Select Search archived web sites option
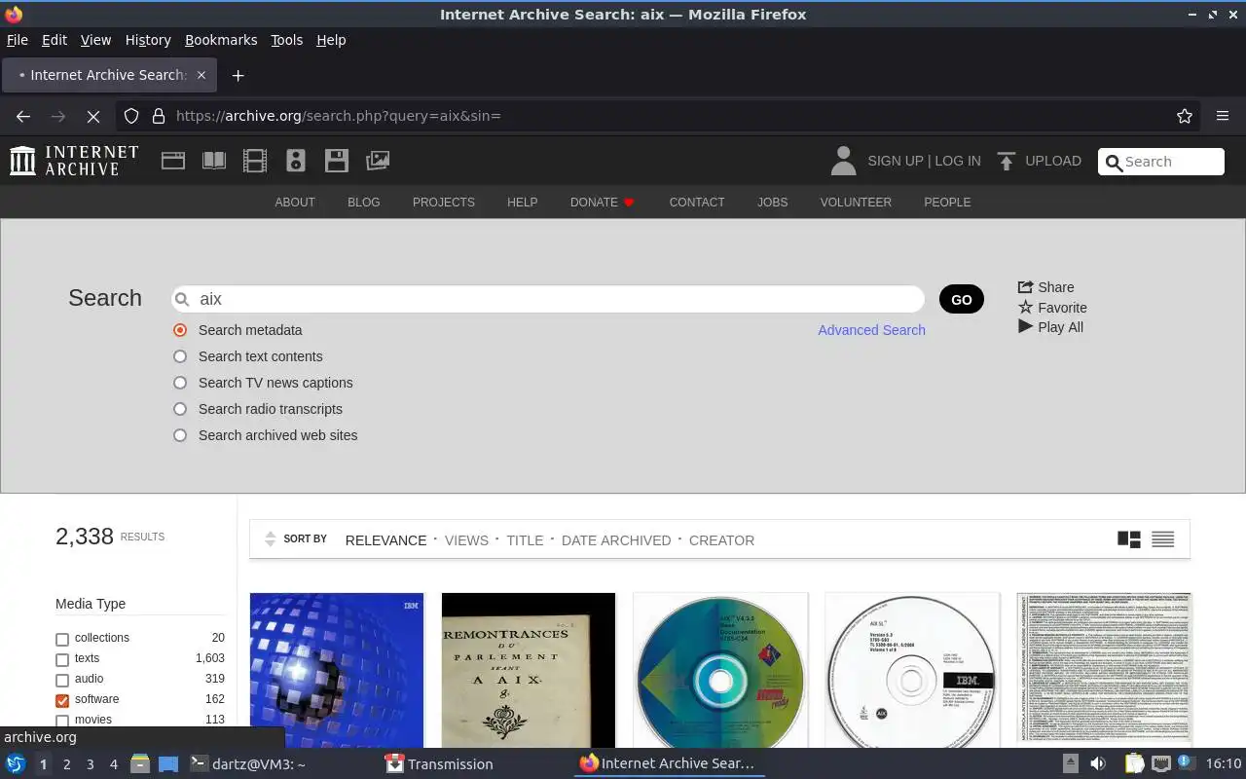1246x779 pixels. tap(180, 435)
